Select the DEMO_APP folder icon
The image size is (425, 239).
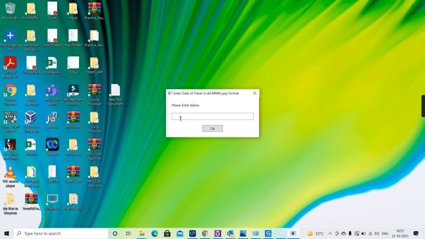coord(94,66)
